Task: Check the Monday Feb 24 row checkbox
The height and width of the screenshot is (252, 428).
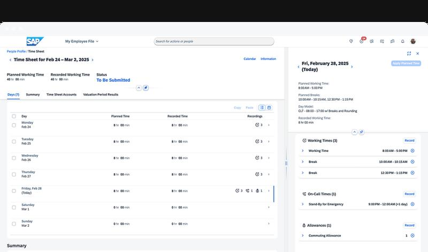Action: coord(14,125)
